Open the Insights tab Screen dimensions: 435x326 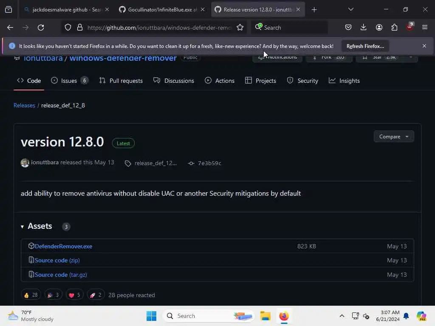(x=344, y=81)
